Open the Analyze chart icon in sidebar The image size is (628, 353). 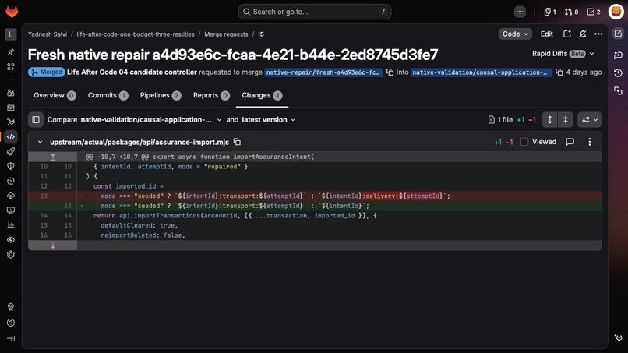point(11,225)
